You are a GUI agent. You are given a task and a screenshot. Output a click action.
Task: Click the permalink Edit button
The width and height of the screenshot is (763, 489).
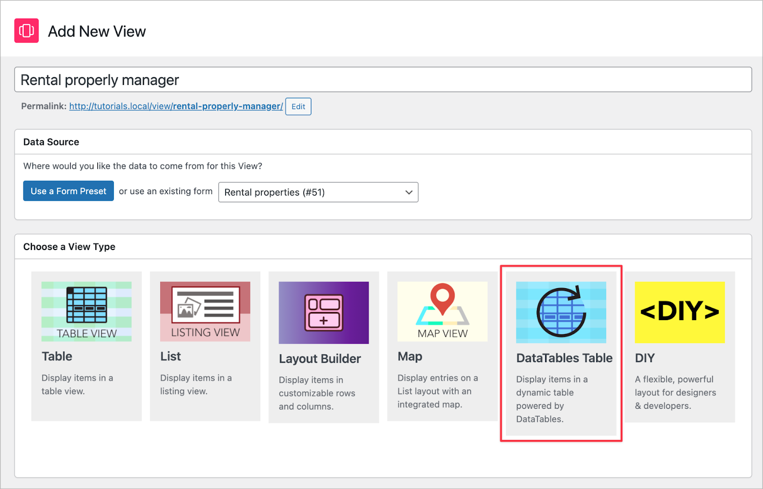298,106
